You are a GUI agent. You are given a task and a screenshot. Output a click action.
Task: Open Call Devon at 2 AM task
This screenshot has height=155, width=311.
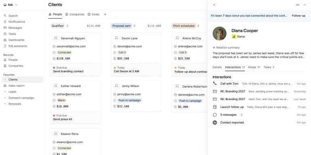point(126,71)
